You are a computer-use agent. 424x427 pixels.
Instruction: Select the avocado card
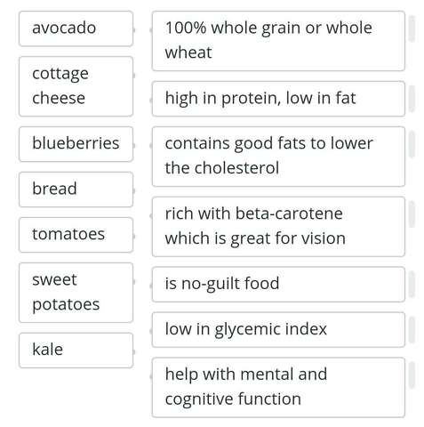click(76, 28)
